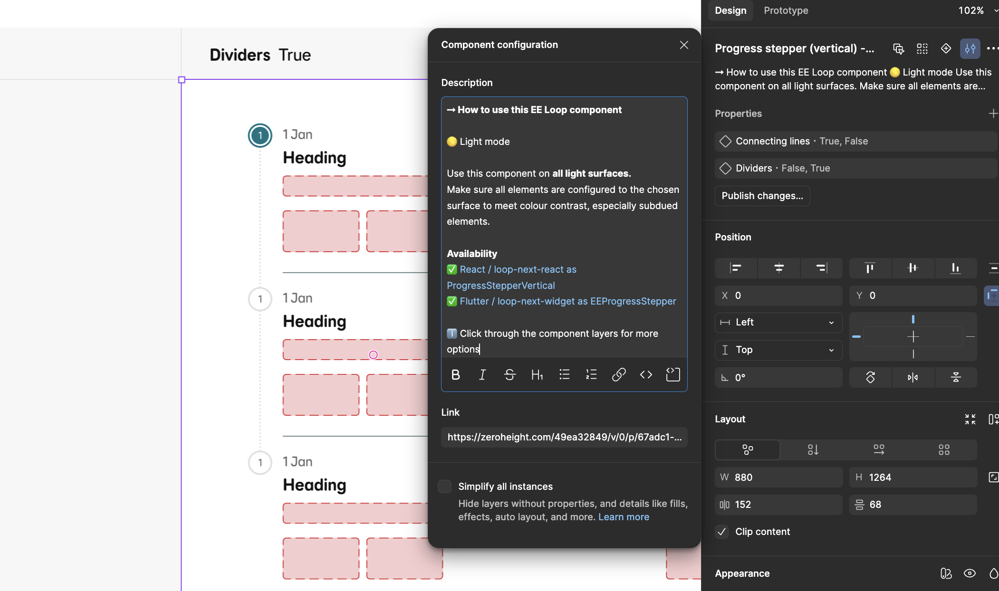Apply italic formatting in description editor
The height and width of the screenshot is (591, 999).
pos(482,375)
